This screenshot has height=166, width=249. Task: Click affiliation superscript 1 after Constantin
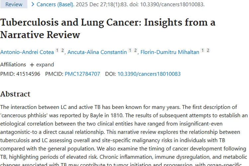point(130,50)
